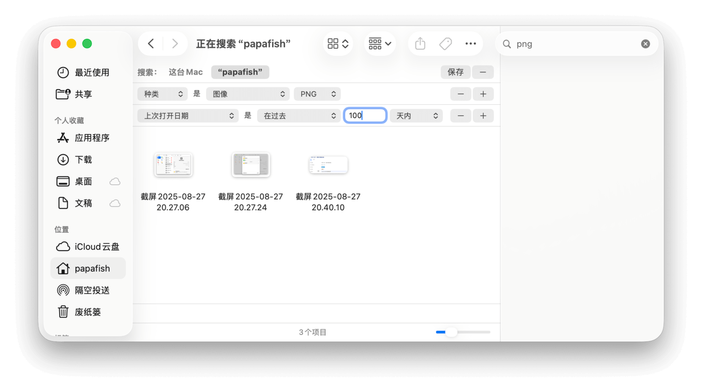The width and height of the screenshot is (702, 392).
Task: Open the 上次打开日期 criteria dropdown
Action: [x=188, y=116]
